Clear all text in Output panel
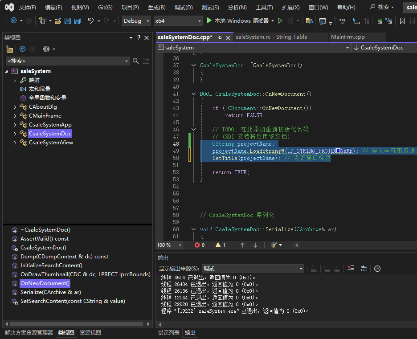 point(351,269)
